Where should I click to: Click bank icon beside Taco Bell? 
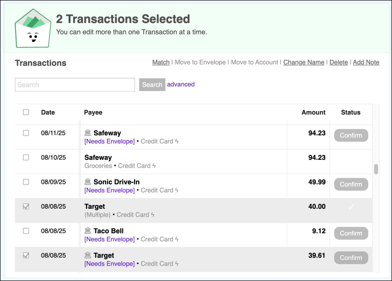pyautogui.click(x=88, y=230)
